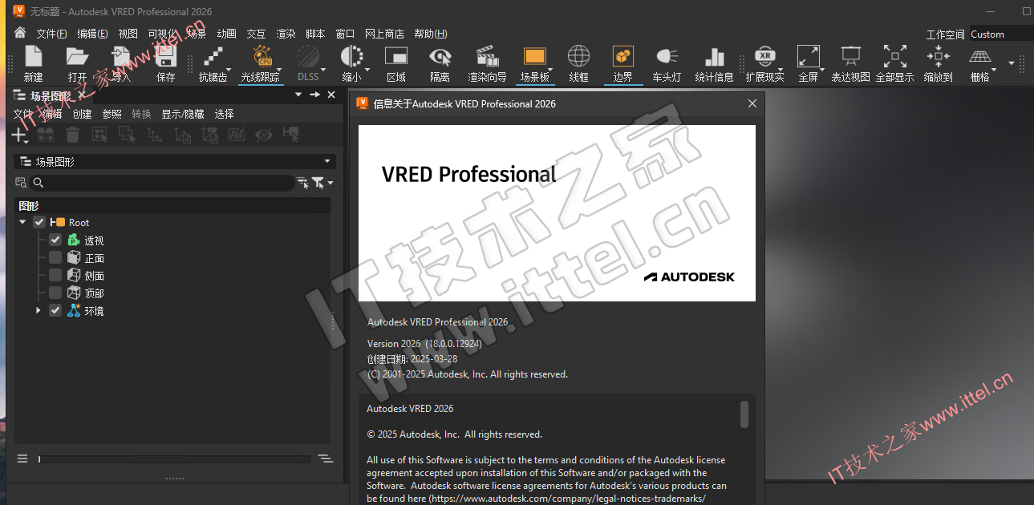Open the filter dropdown arrow by search
Screen dimensions: 1034x505
pos(330,183)
